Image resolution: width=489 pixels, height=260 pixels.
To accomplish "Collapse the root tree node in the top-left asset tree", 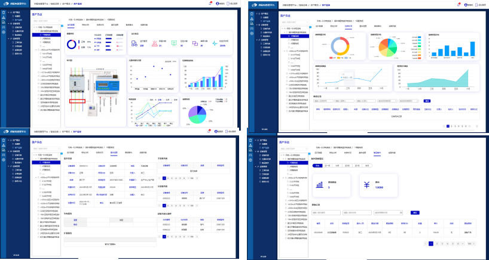I will tap(35, 27).
